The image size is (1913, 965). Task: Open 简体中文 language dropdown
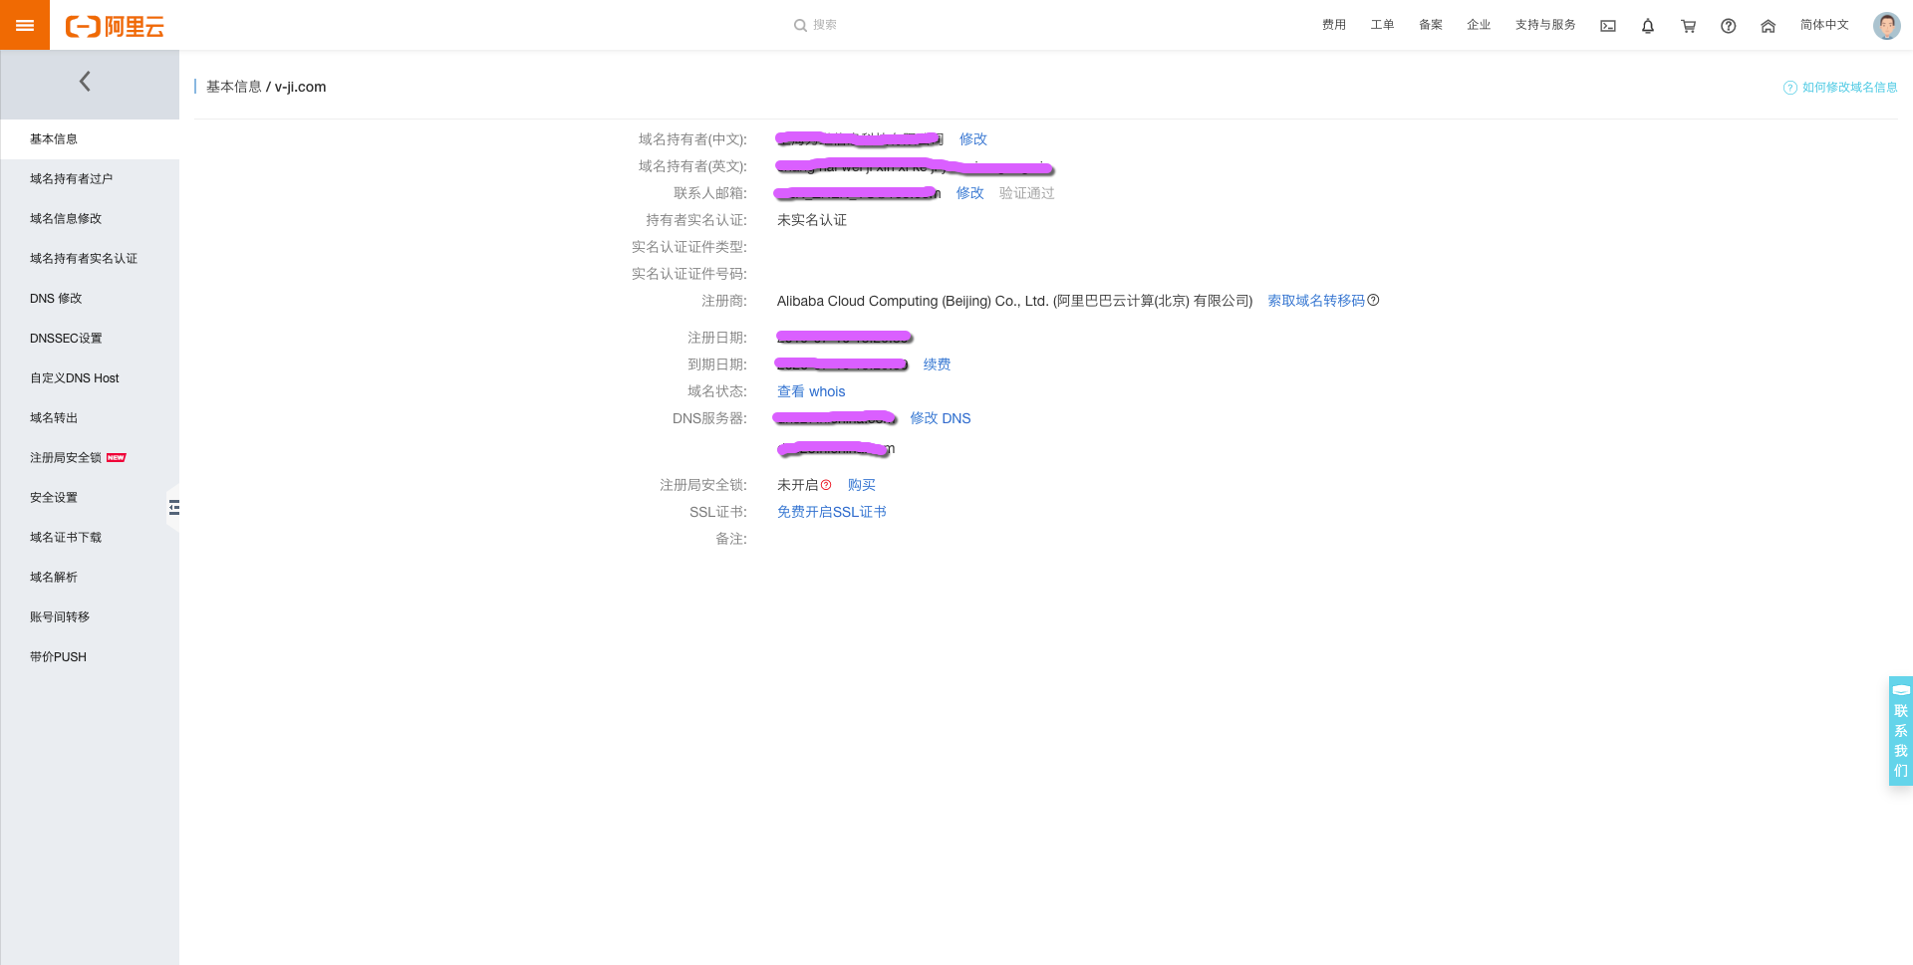(x=1824, y=25)
